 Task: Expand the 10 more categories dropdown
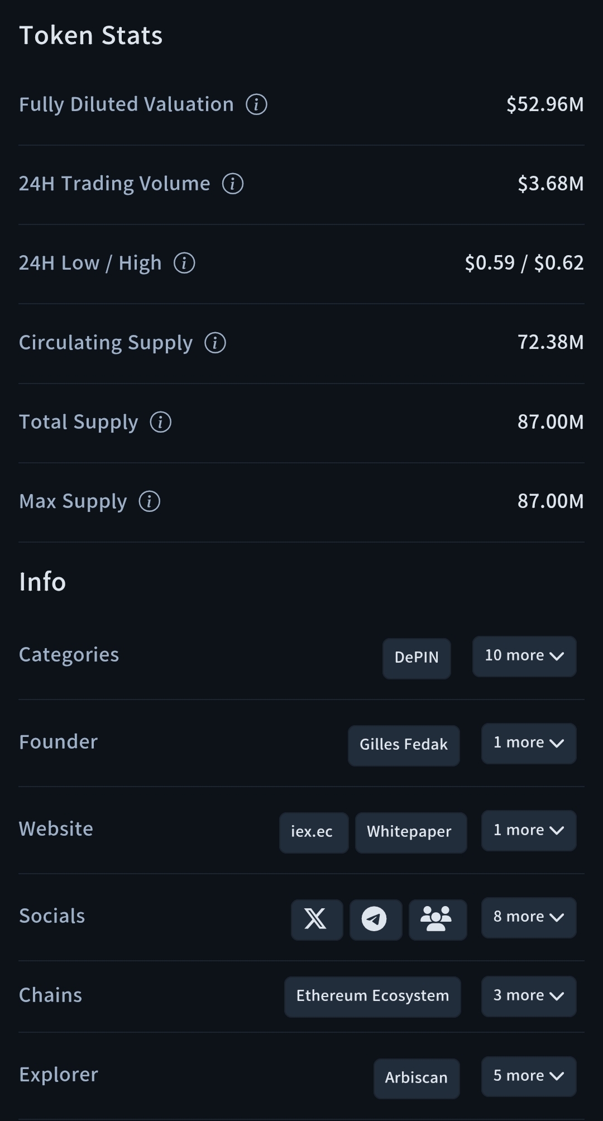pos(524,656)
